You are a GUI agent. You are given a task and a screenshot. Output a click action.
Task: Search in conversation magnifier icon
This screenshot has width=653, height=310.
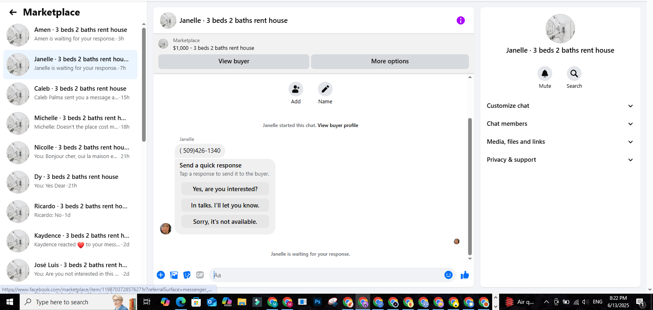click(x=574, y=74)
